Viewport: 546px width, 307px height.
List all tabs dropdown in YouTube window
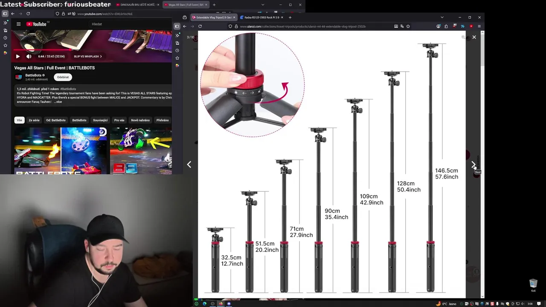[x=263, y=5]
